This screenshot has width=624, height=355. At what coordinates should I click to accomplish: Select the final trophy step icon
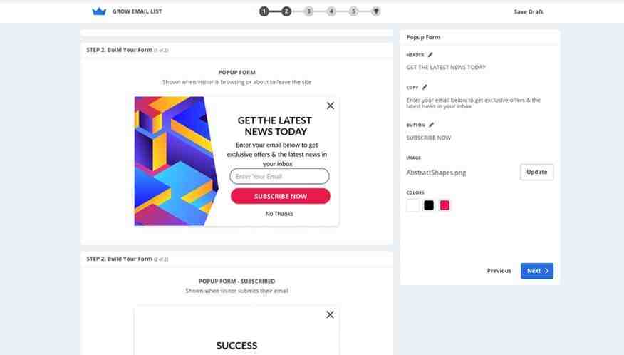[375, 11]
